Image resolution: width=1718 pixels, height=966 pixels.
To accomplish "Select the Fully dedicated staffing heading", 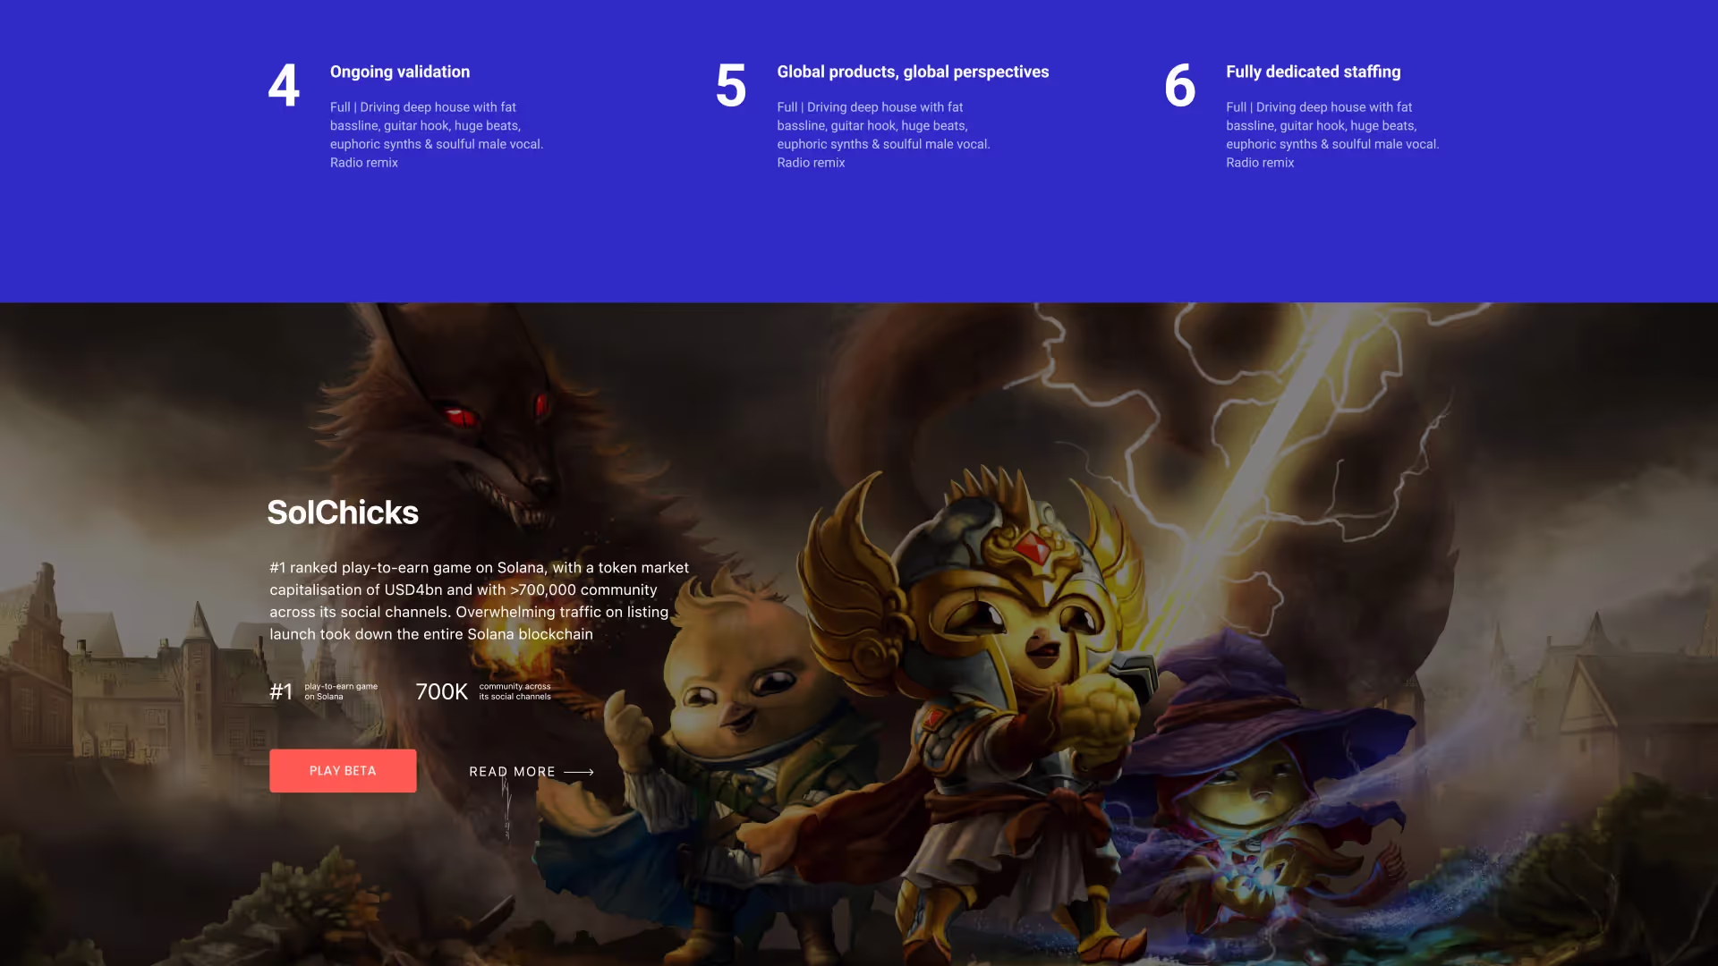I will pos(1313,72).
